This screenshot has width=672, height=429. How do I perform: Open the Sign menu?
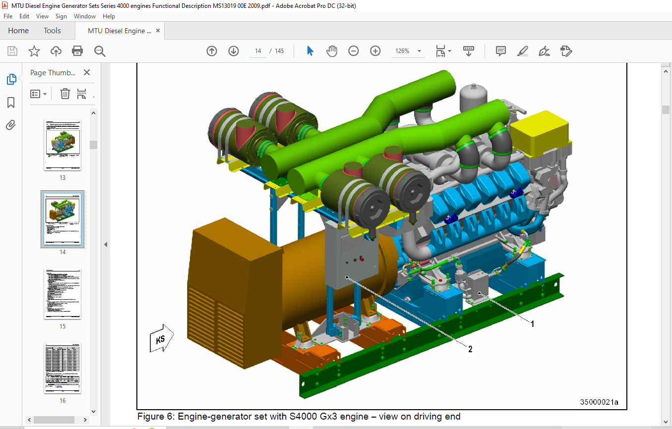(61, 16)
